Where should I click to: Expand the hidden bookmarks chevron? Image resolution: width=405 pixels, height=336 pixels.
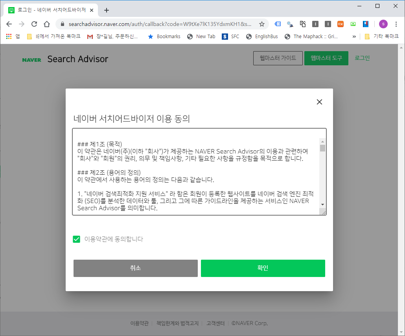[354, 37]
